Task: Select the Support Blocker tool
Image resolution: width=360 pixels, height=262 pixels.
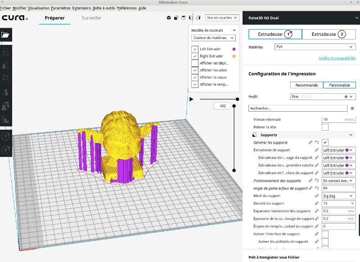Action: point(5,119)
